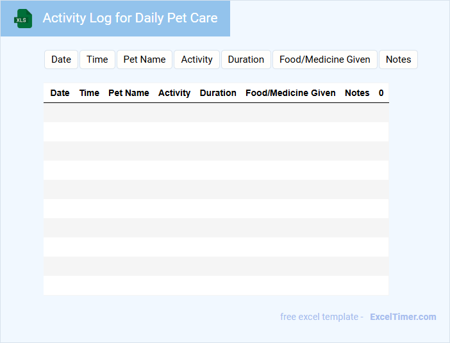Screen dimensions: 450x343
Task: Click Food/Medicine Given column header
Action: click(x=290, y=93)
